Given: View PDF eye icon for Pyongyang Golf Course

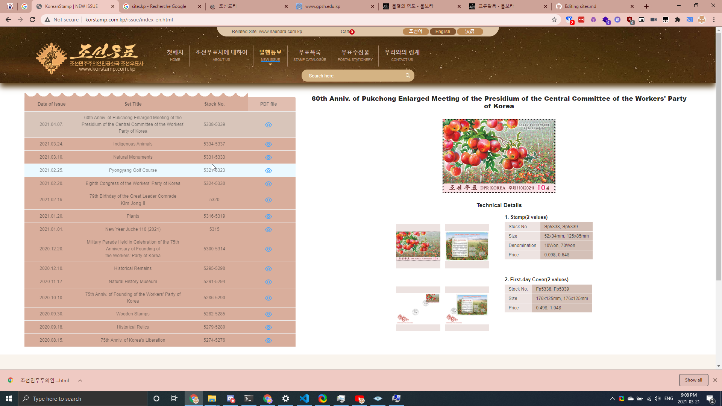Looking at the screenshot, I should [268, 171].
